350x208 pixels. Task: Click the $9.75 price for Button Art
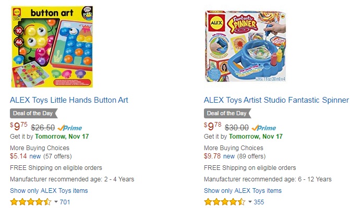(19, 127)
